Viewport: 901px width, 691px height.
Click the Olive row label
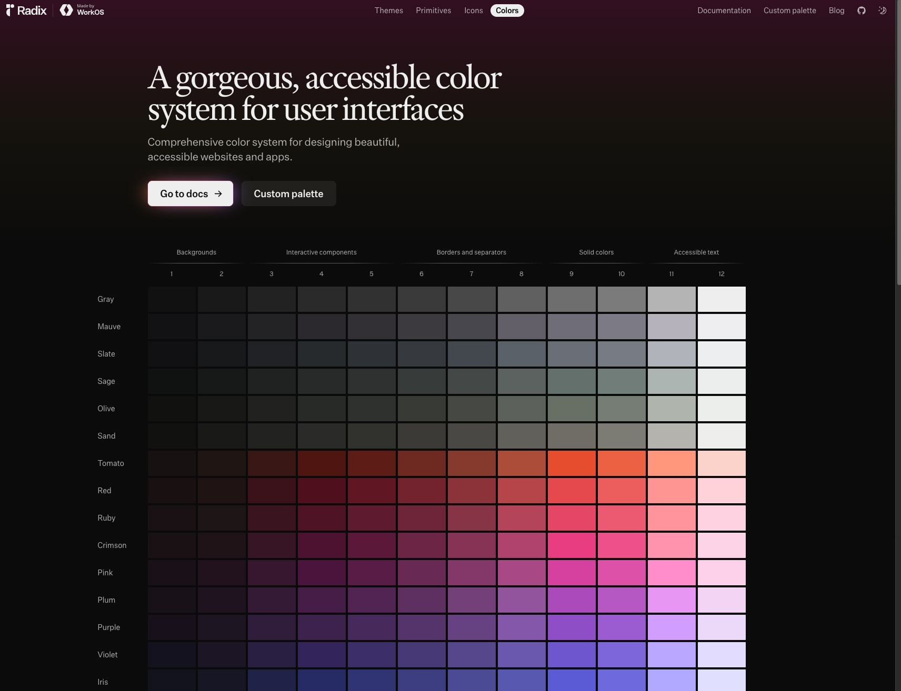tap(106, 409)
